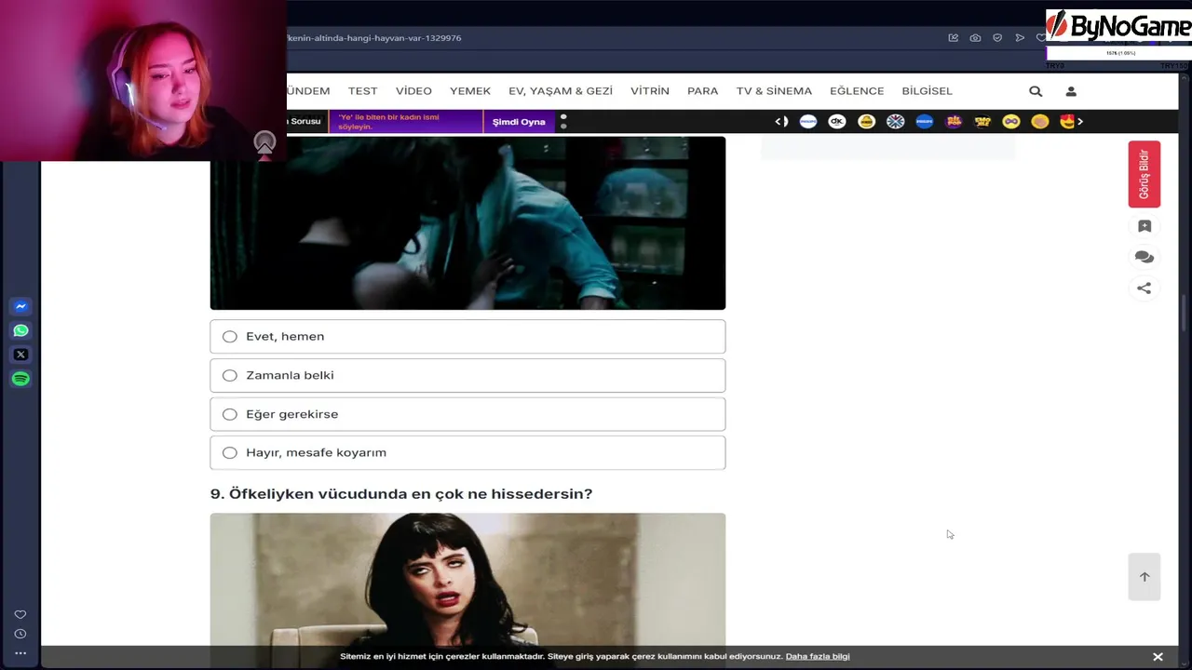Click the snowflake pattern brand icon

[x=895, y=122]
